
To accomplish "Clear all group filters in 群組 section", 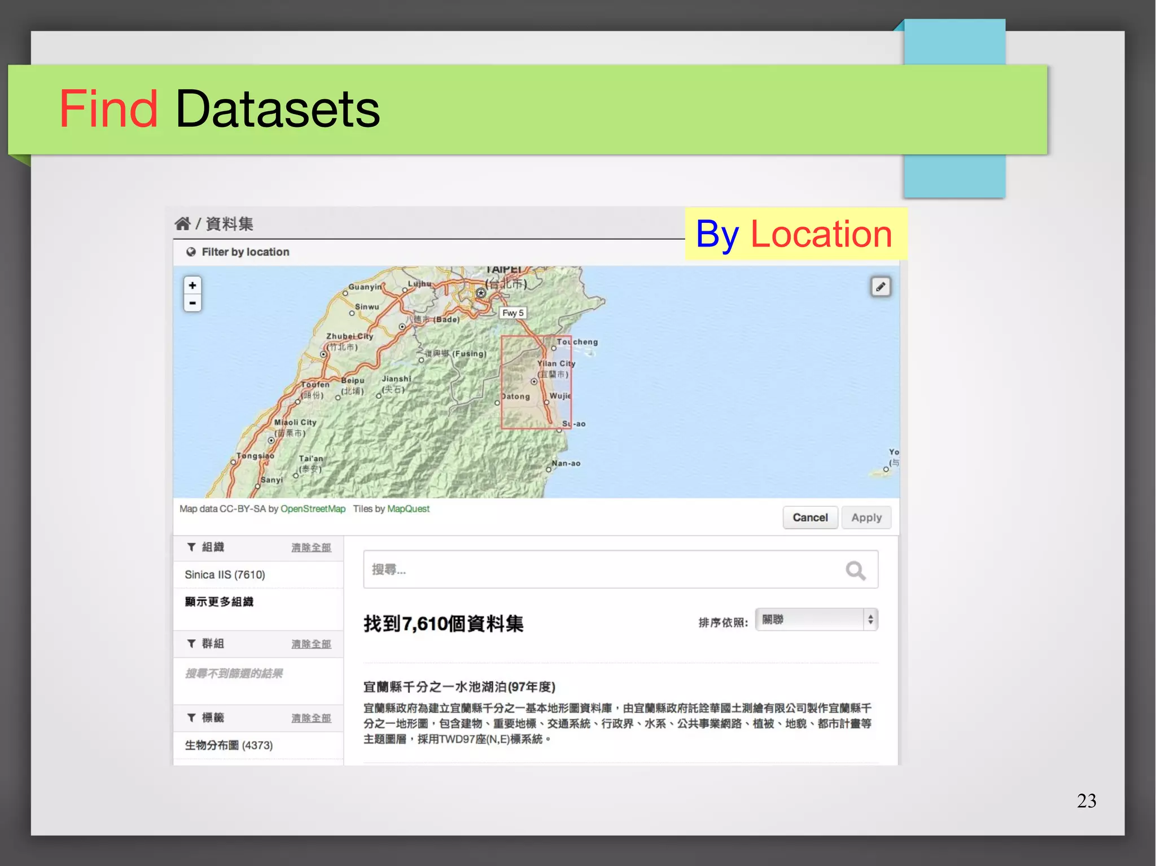I will point(311,644).
